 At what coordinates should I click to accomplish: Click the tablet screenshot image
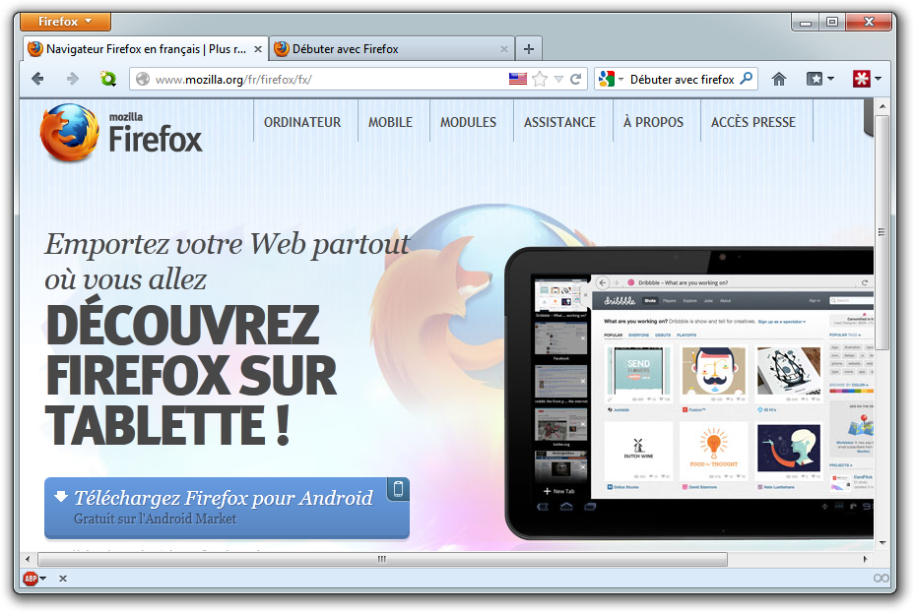click(x=689, y=393)
